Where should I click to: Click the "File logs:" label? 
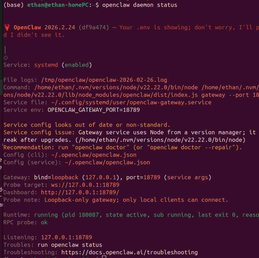(x=20, y=80)
